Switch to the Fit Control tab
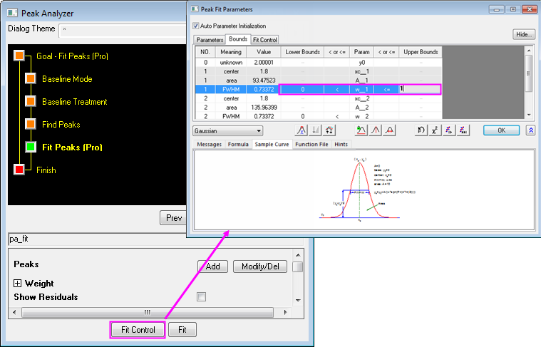 tap(264, 40)
